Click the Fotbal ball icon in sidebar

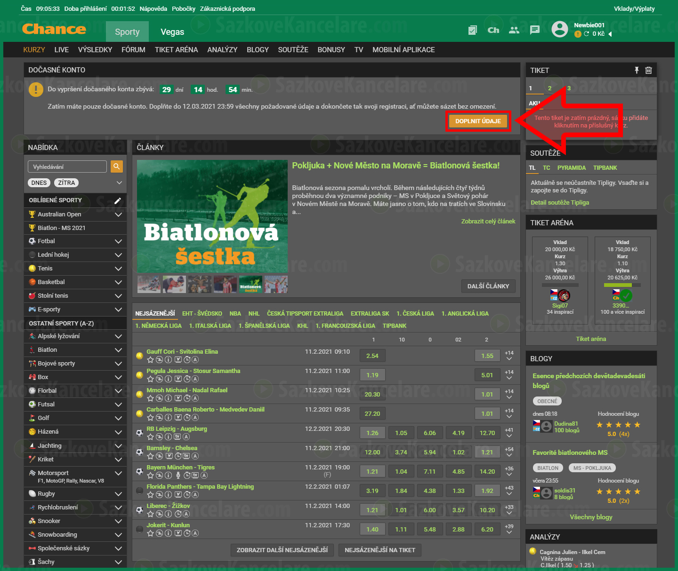[x=32, y=241]
